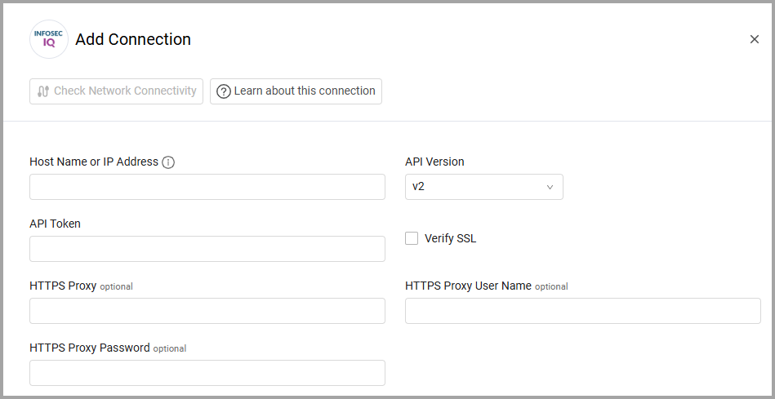The image size is (775, 399).
Task: Click the Host Name or IP Address label
Action: point(94,162)
